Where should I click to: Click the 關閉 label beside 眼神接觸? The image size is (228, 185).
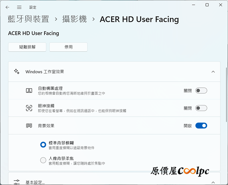188,108
